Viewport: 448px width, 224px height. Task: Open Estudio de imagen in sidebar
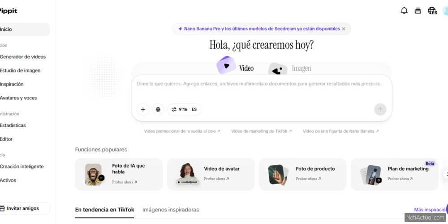click(x=20, y=71)
